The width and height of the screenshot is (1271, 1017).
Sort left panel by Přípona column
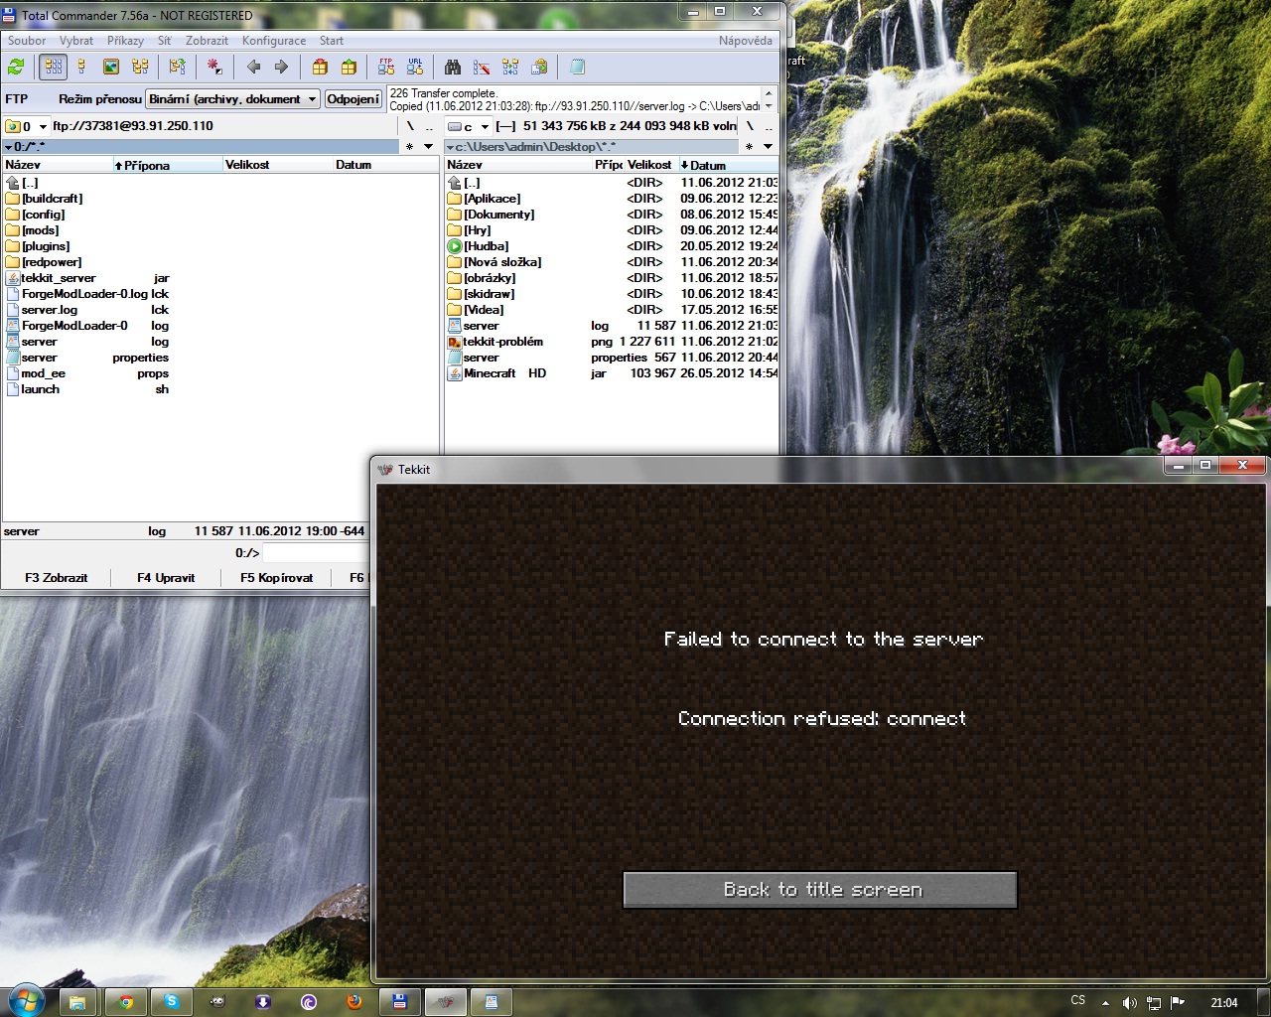click(167, 165)
